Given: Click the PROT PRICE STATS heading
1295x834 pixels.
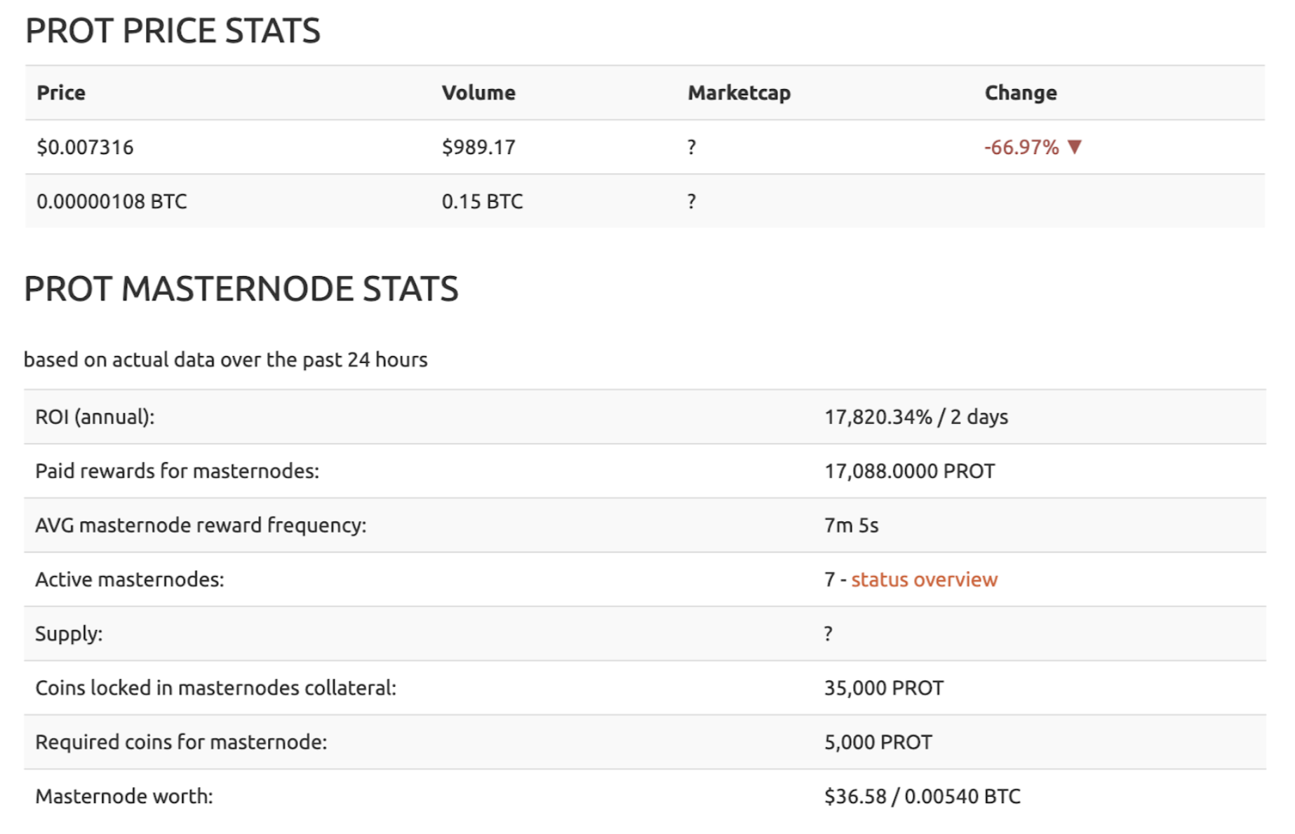Looking at the screenshot, I should point(173,31).
